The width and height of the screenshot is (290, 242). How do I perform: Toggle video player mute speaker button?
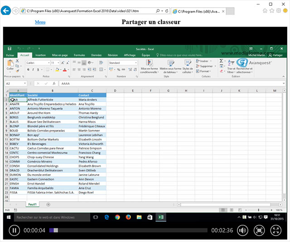(242, 230)
